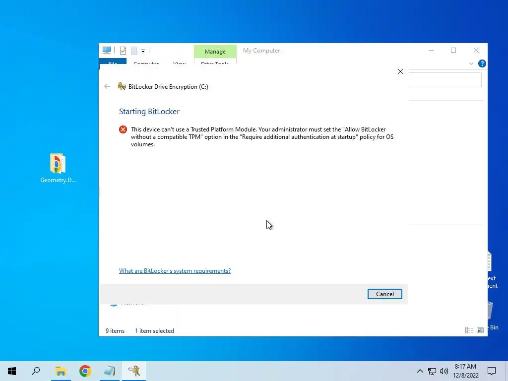Minimize the My Computer window
The image size is (508, 381).
pos(431,50)
